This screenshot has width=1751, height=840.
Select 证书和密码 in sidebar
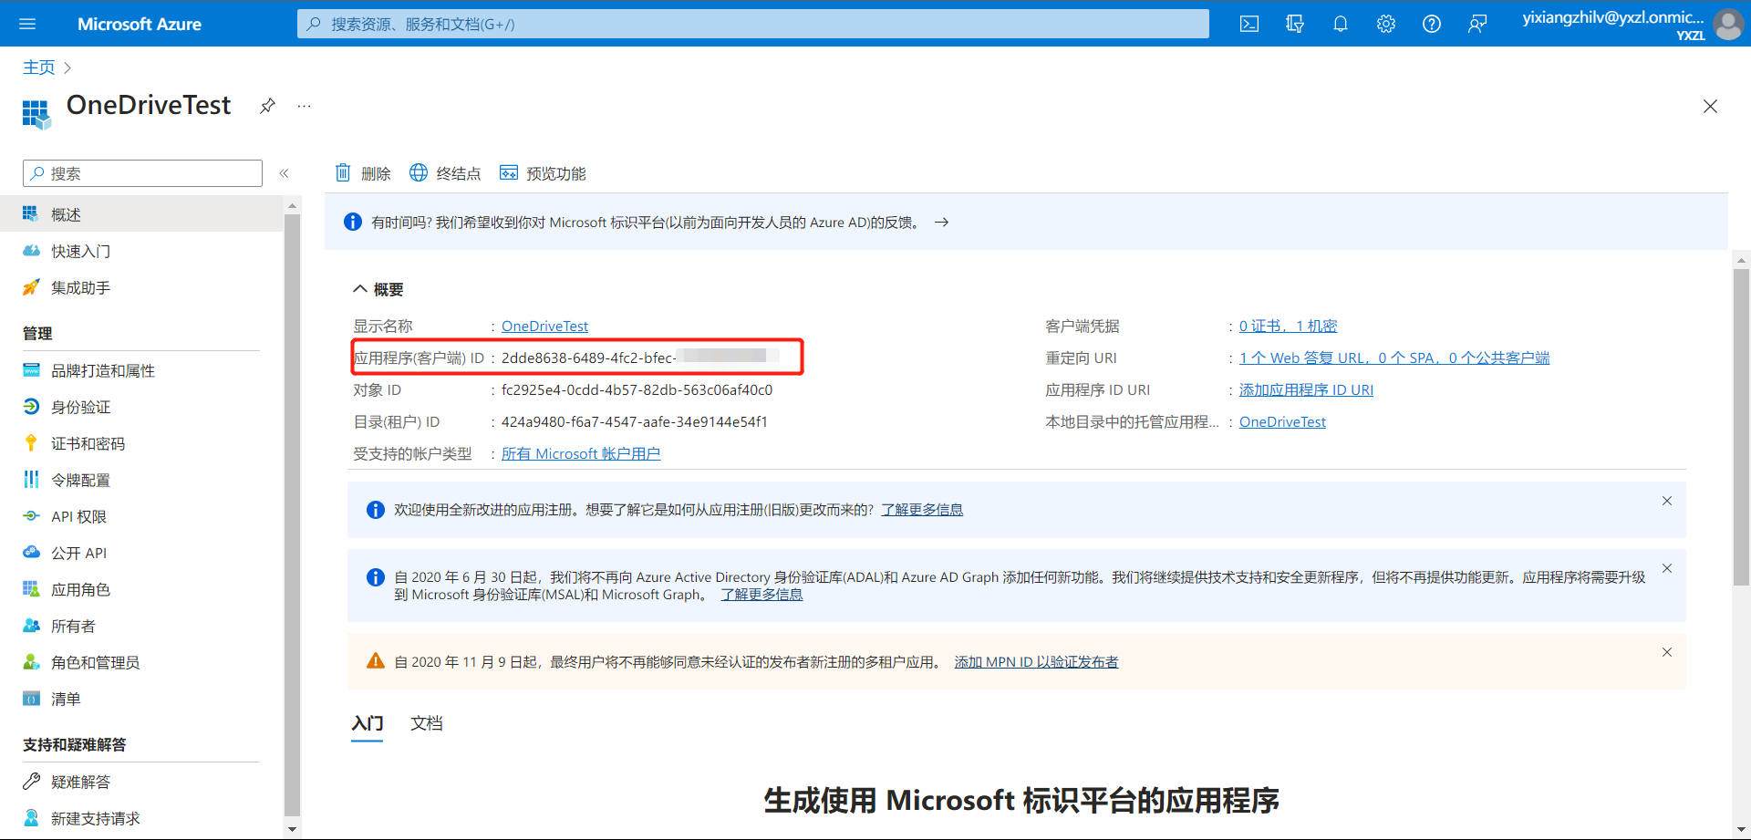[x=88, y=443]
